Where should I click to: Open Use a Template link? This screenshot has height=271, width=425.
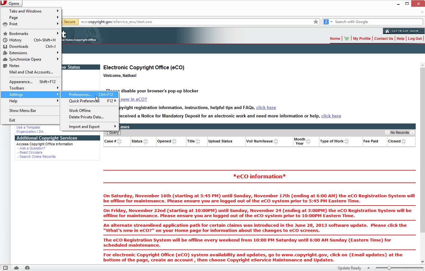tap(28, 127)
